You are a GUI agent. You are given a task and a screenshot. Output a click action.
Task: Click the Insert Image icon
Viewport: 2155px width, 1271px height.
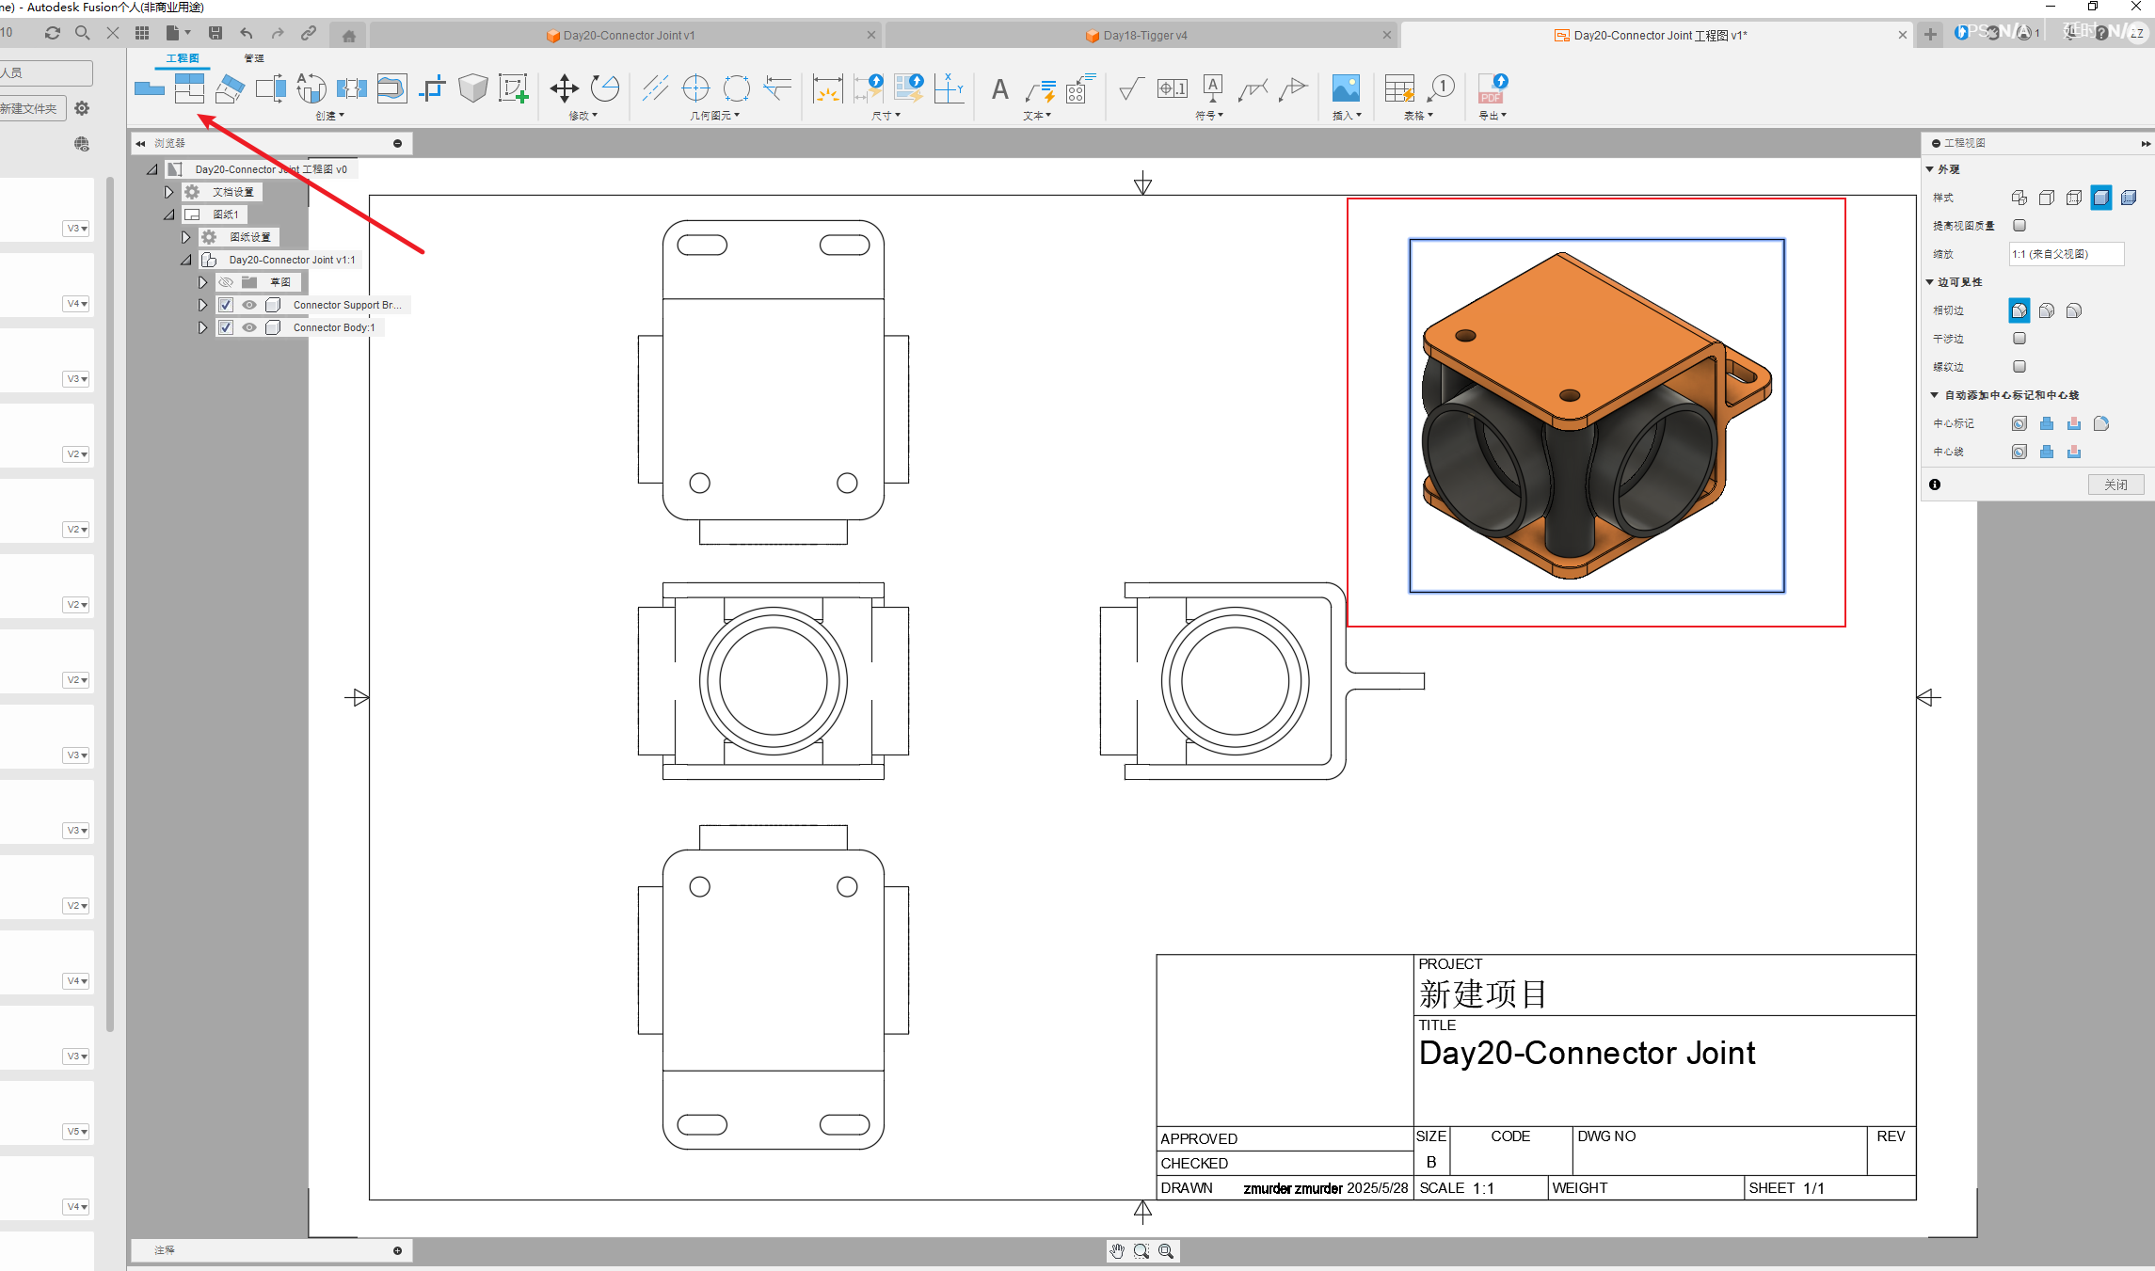[x=1345, y=88]
